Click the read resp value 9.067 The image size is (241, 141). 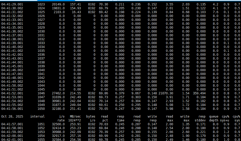(x=136, y=93)
